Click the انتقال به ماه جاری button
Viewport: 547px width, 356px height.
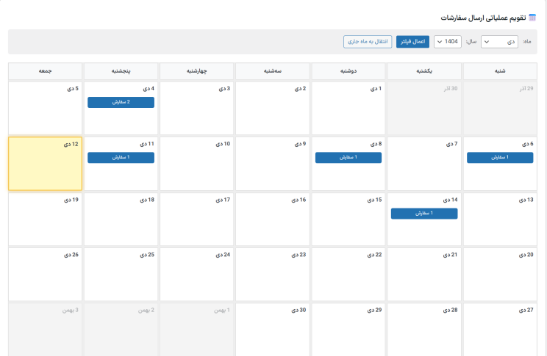pos(368,42)
